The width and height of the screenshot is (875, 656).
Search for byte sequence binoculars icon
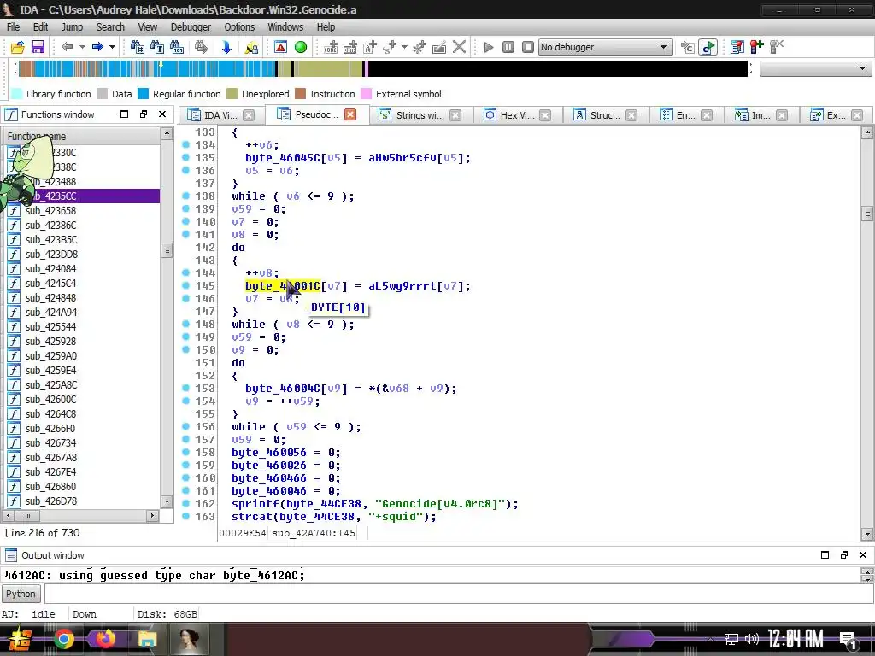pyautogui.click(x=177, y=47)
